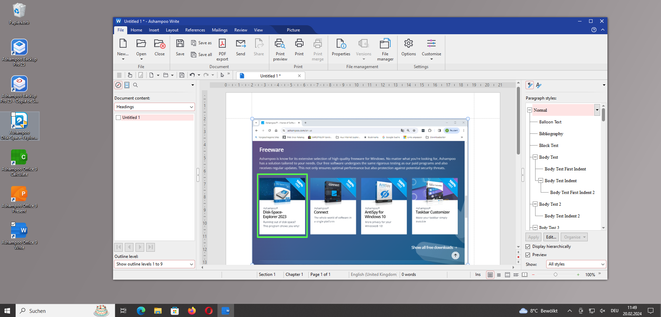Click the Apply style button
661x317 pixels.
(x=533, y=237)
